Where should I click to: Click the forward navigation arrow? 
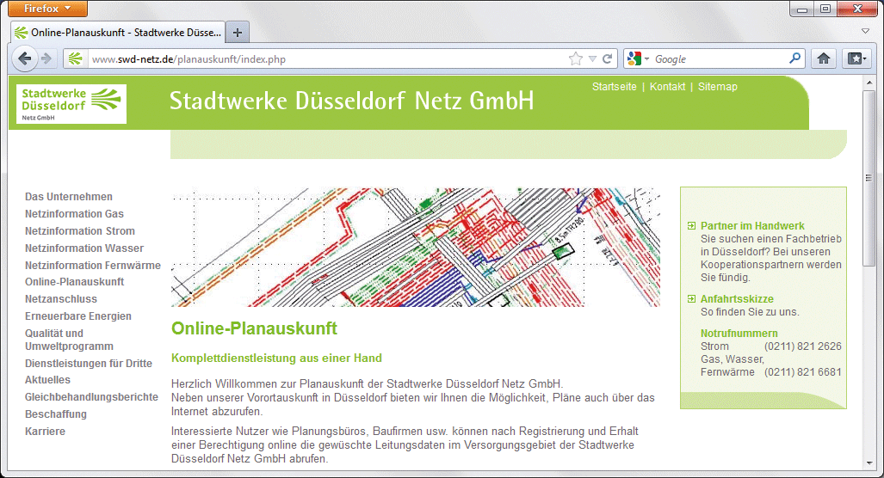click(x=46, y=58)
